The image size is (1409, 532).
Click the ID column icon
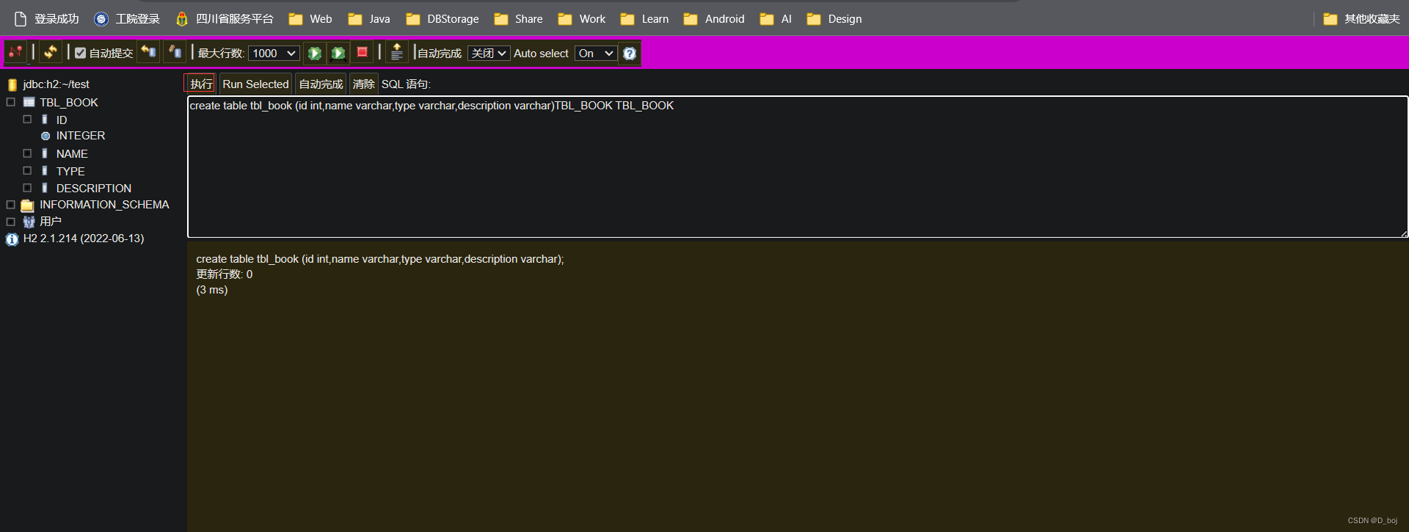tap(45, 119)
